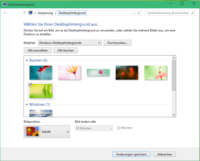
Task: Click the scroll up arrow of wallpaper list
Action: 174,58
